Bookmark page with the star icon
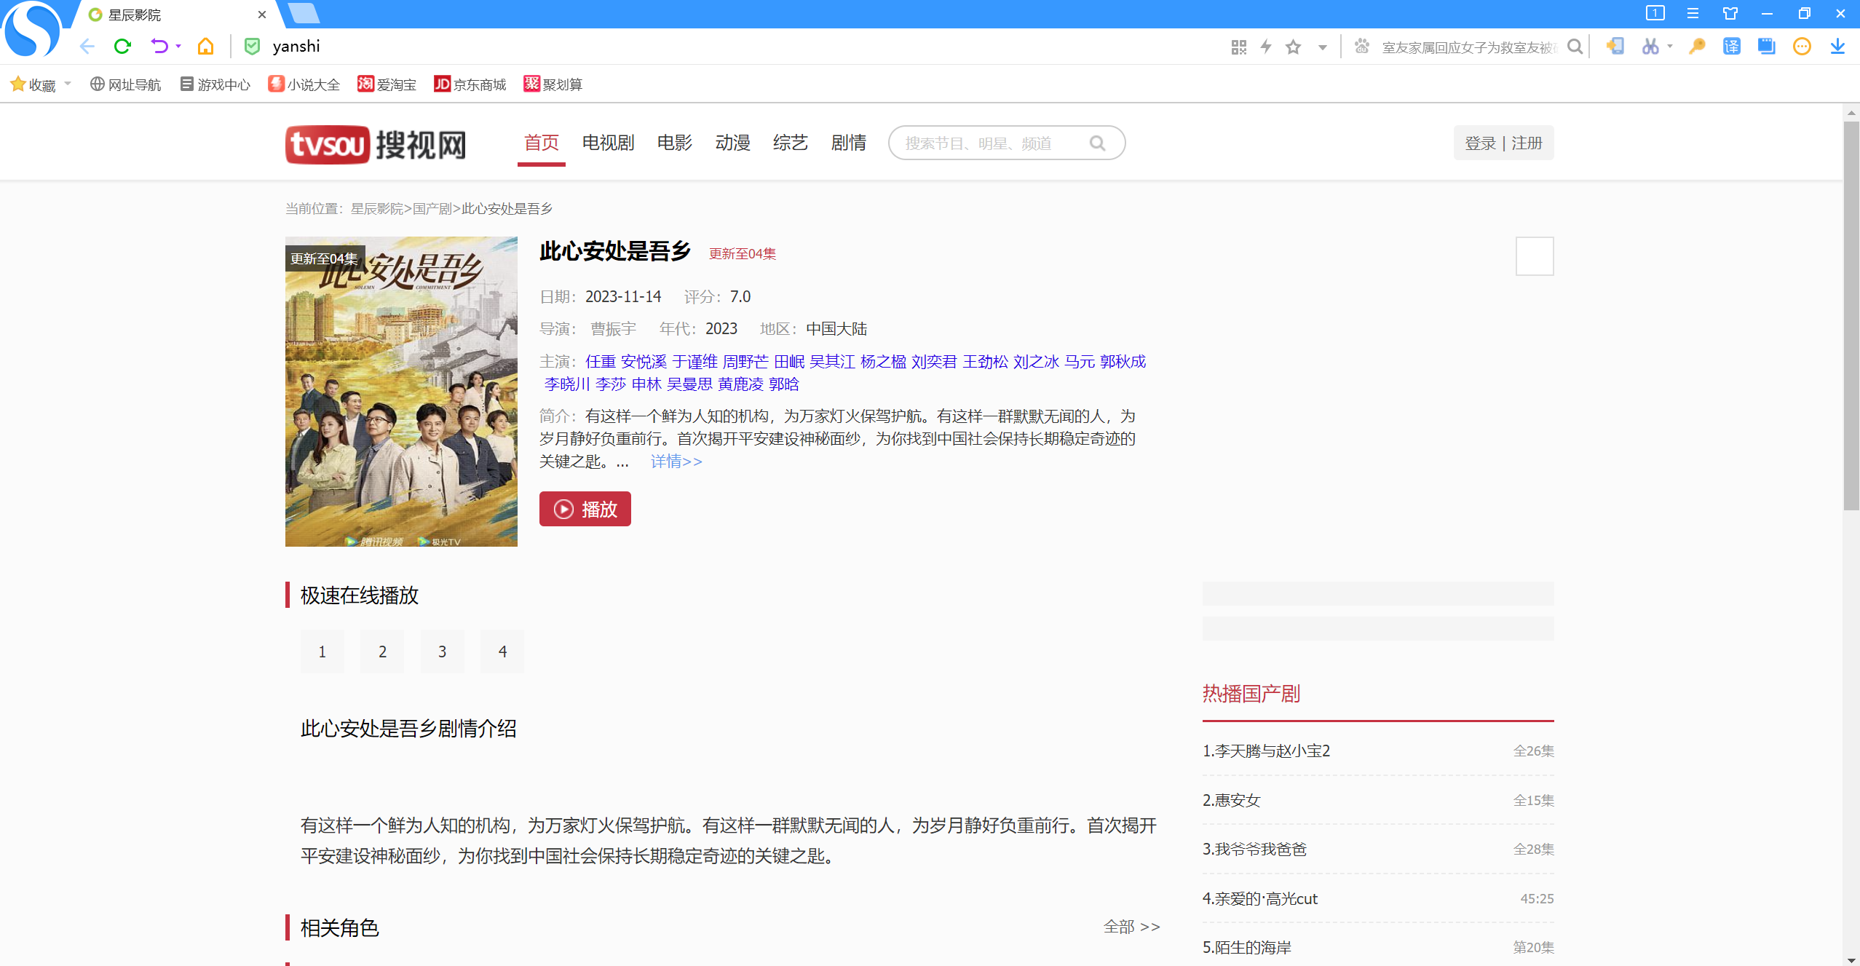Image resolution: width=1860 pixels, height=966 pixels. click(x=1293, y=47)
